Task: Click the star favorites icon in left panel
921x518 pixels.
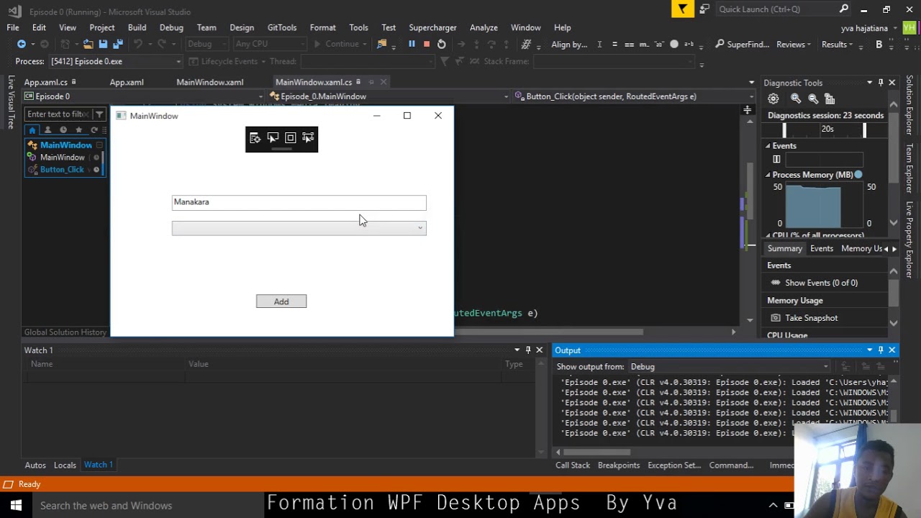Action: pyautogui.click(x=78, y=129)
